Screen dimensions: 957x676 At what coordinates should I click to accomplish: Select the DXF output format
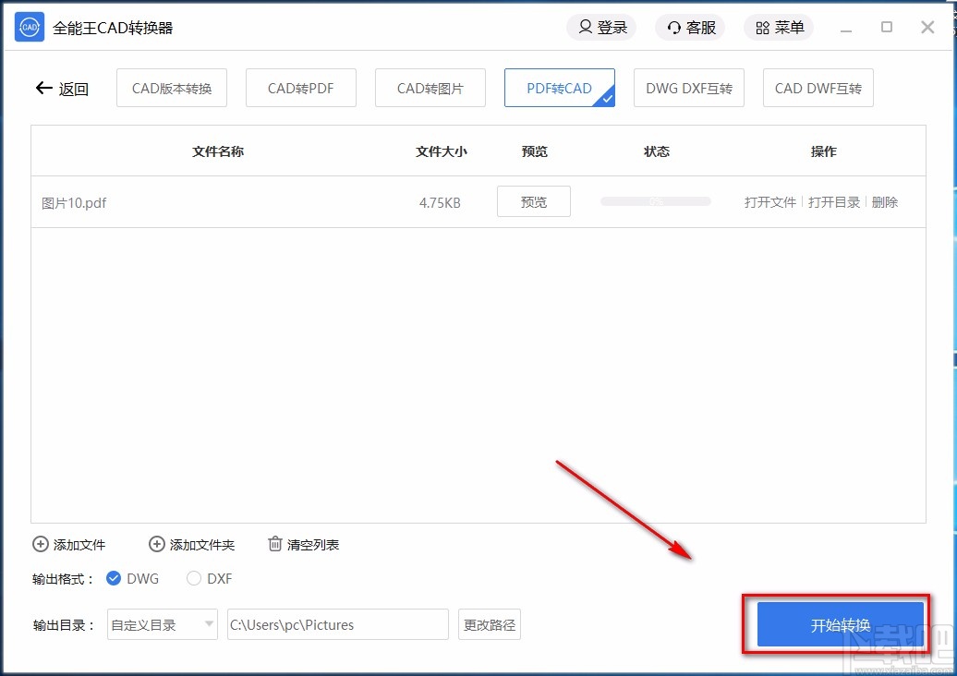pos(194,578)
